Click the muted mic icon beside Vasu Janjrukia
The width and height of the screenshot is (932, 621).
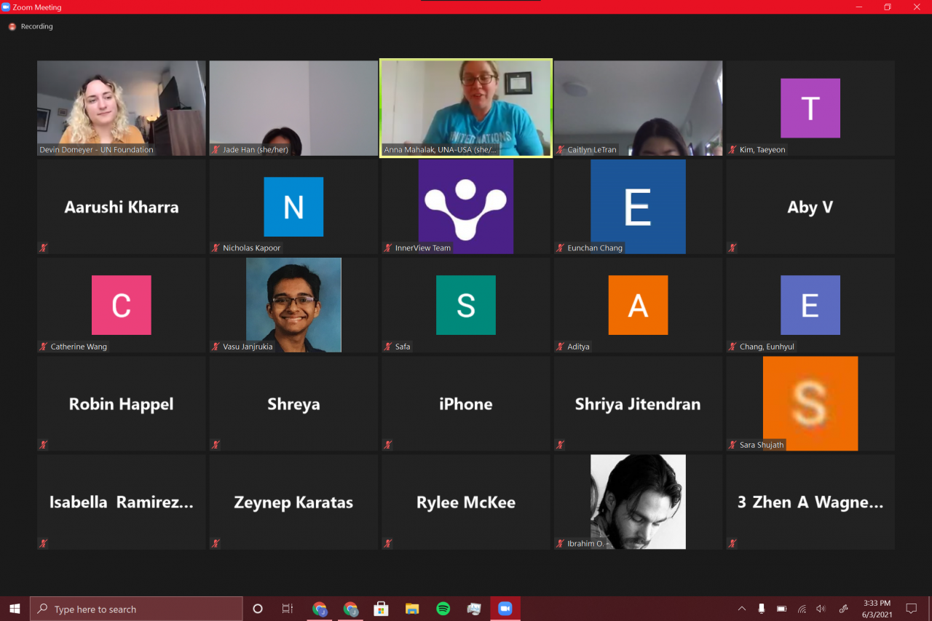click(216, 347)
